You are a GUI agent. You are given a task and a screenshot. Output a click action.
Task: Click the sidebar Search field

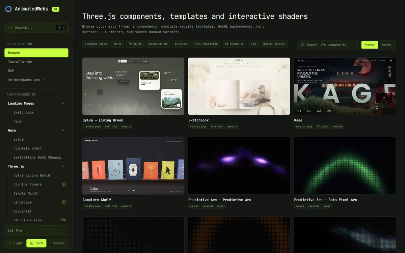(x=36, y=28)
